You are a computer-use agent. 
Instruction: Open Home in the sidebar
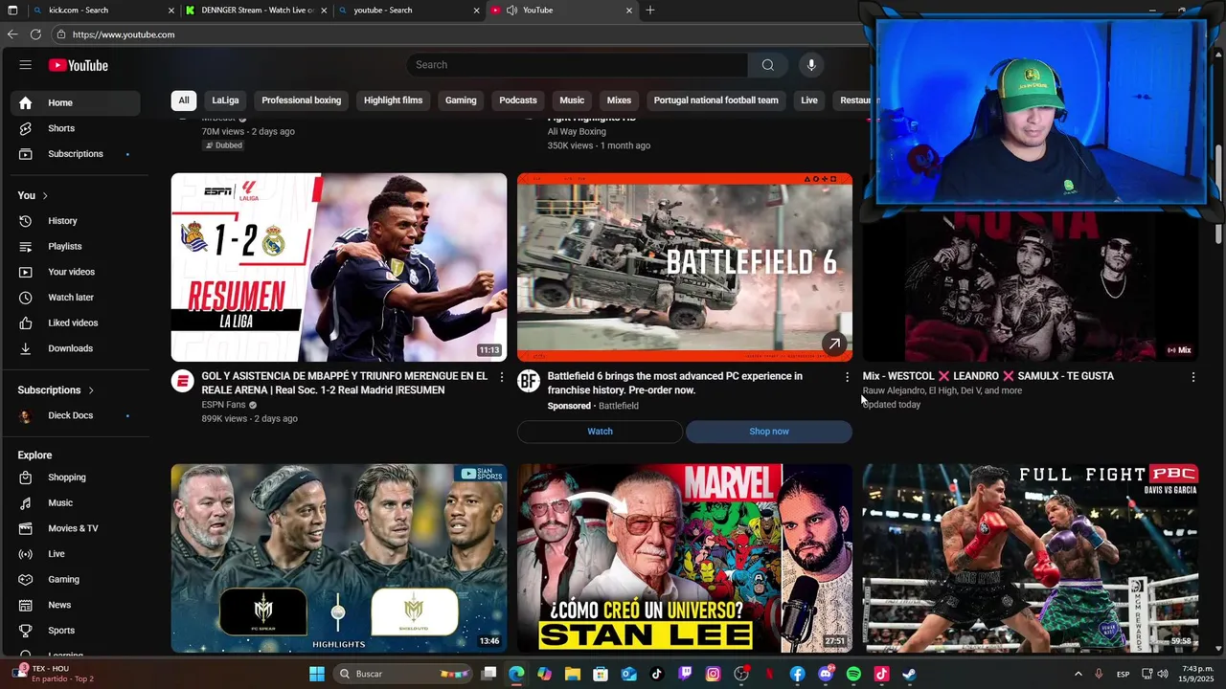point(77,102)
